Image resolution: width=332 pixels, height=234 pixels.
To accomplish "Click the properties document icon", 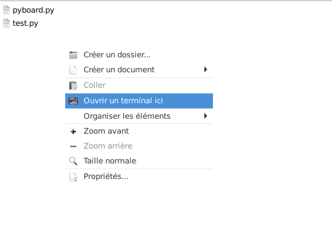I will click(x=73, y=177).
